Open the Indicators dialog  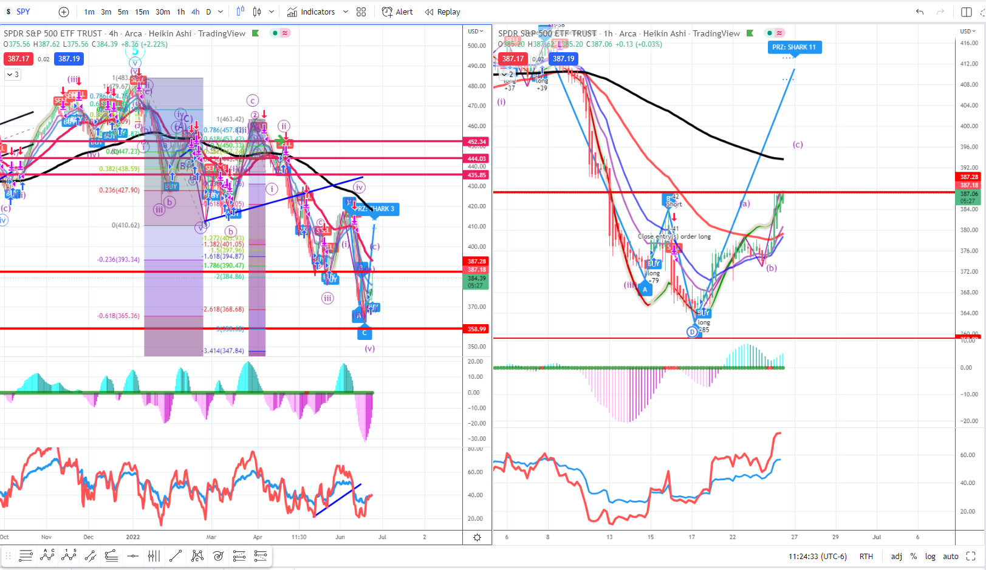[311, 12]
